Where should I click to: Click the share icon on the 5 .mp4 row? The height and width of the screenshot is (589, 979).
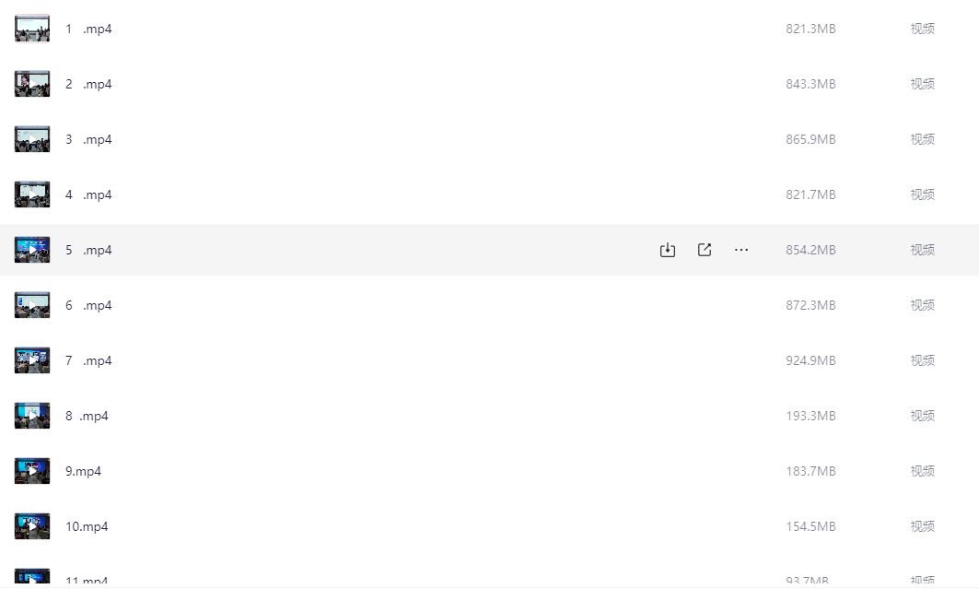point(705,250)
